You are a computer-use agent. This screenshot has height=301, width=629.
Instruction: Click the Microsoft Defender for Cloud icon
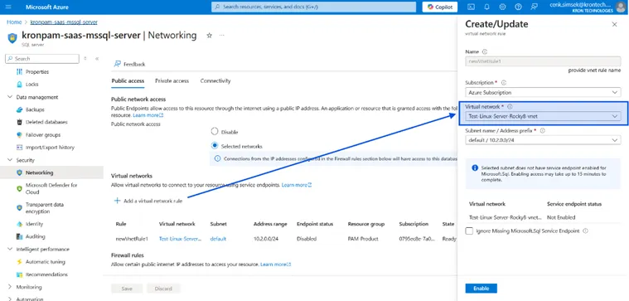click(x=19, y=188)
